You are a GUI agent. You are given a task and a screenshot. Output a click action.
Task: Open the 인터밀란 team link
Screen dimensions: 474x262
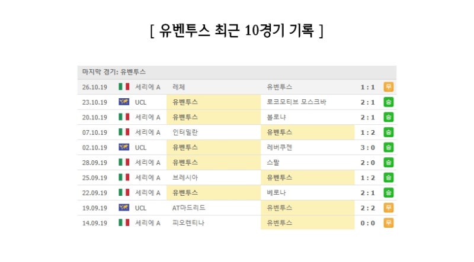[x=185, y=132]
